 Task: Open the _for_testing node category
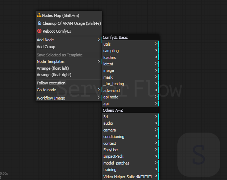[x=131, y=84]
